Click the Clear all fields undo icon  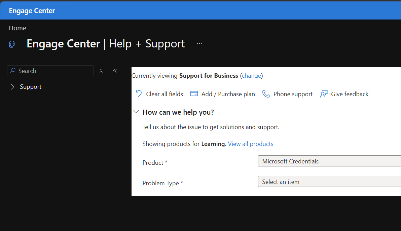point(139,94)
